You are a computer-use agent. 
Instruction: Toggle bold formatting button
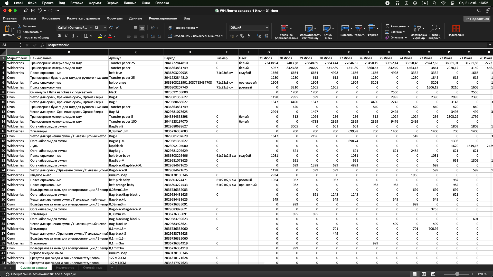60,36
